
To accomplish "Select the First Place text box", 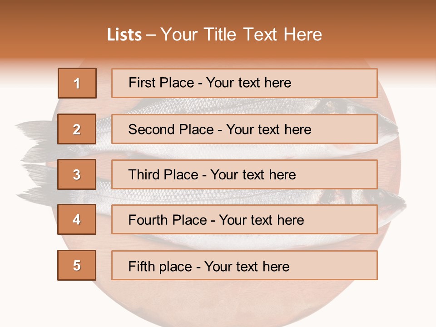I will click(x=244, y=83).
